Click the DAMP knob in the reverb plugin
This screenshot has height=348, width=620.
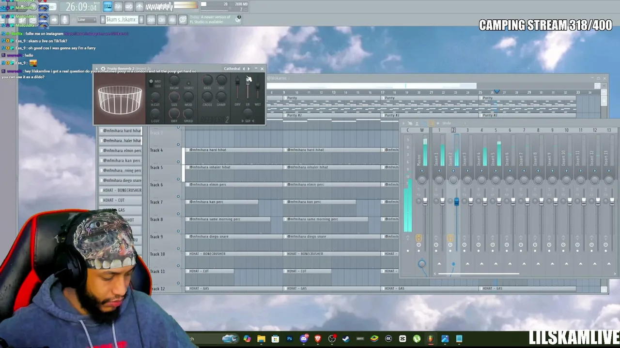tap(221, 97)
